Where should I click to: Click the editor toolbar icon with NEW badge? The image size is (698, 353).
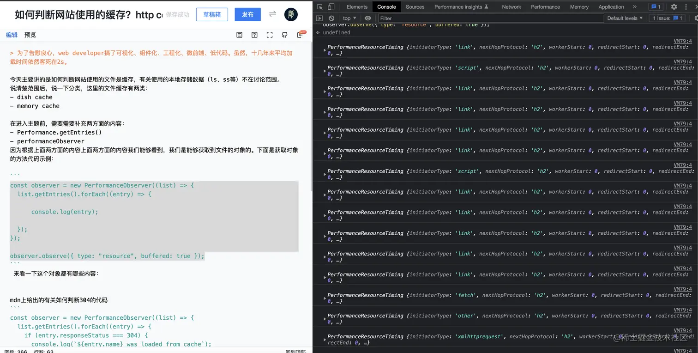point(301,34)
